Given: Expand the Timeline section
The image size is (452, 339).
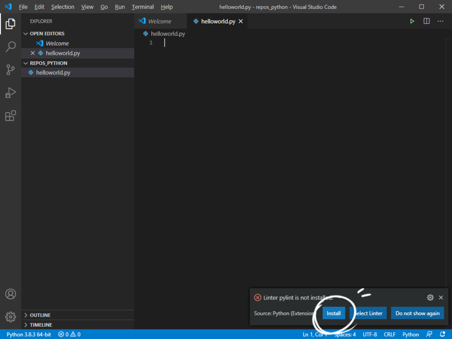Looking at the screenshot, I should [26, 325].
